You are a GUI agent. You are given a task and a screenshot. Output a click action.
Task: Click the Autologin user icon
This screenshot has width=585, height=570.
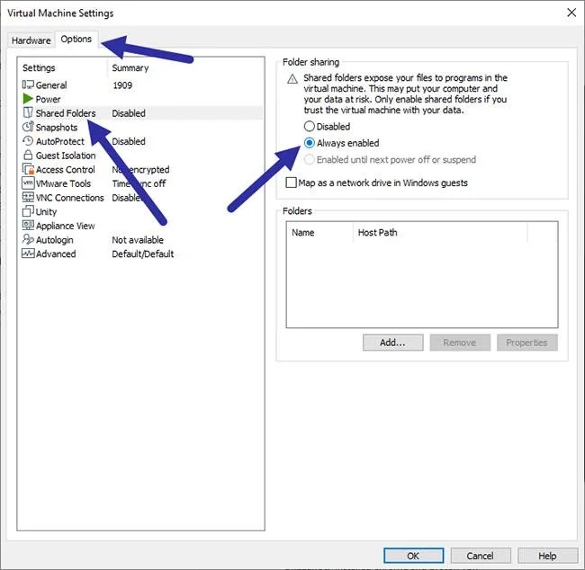[28, 239]
